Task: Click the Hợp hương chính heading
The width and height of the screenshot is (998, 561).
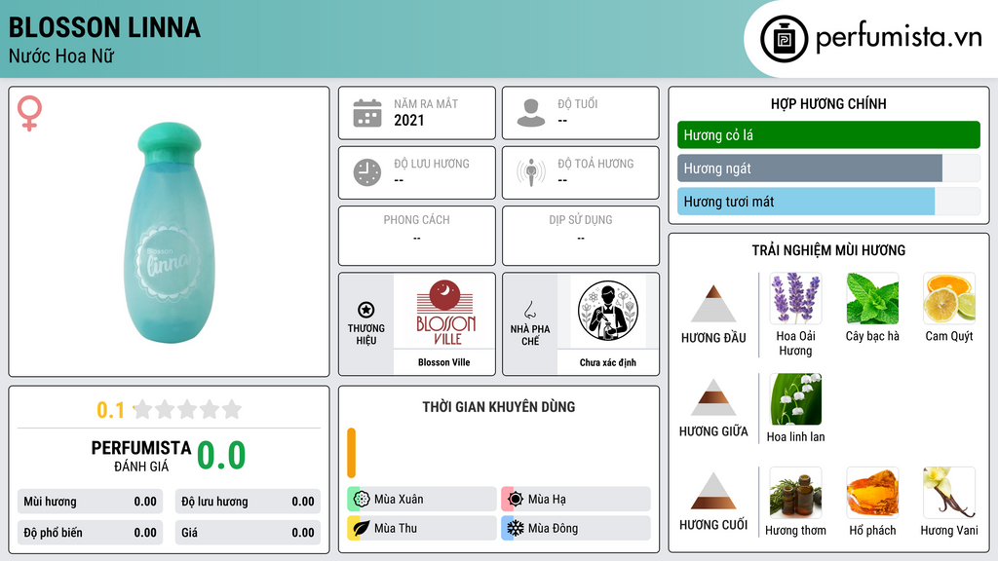Action: [x=828, y=103]
